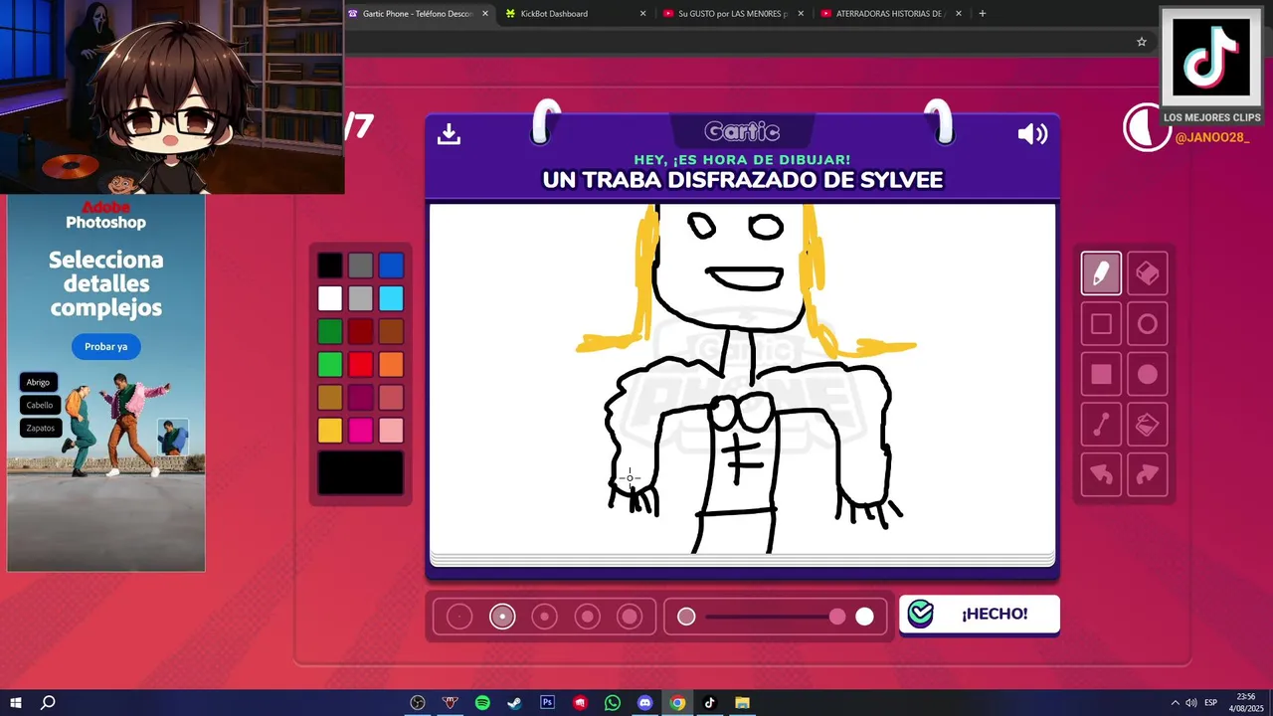This screenshot has height=716, width=1273.
Task: Pick the brown color swatch
Action: (x=391, y=331)
